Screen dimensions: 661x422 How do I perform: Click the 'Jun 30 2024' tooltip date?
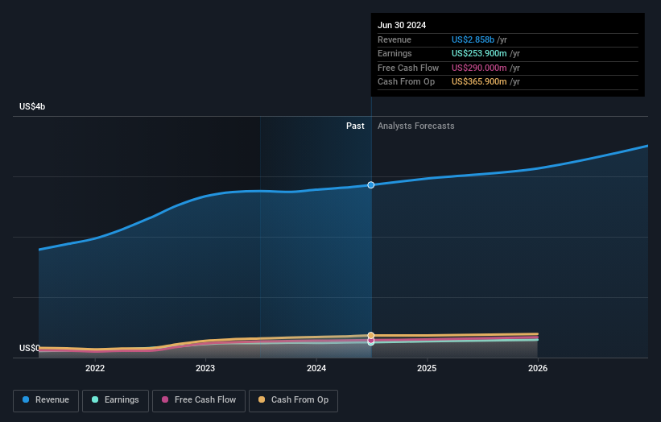click(402, 25)
